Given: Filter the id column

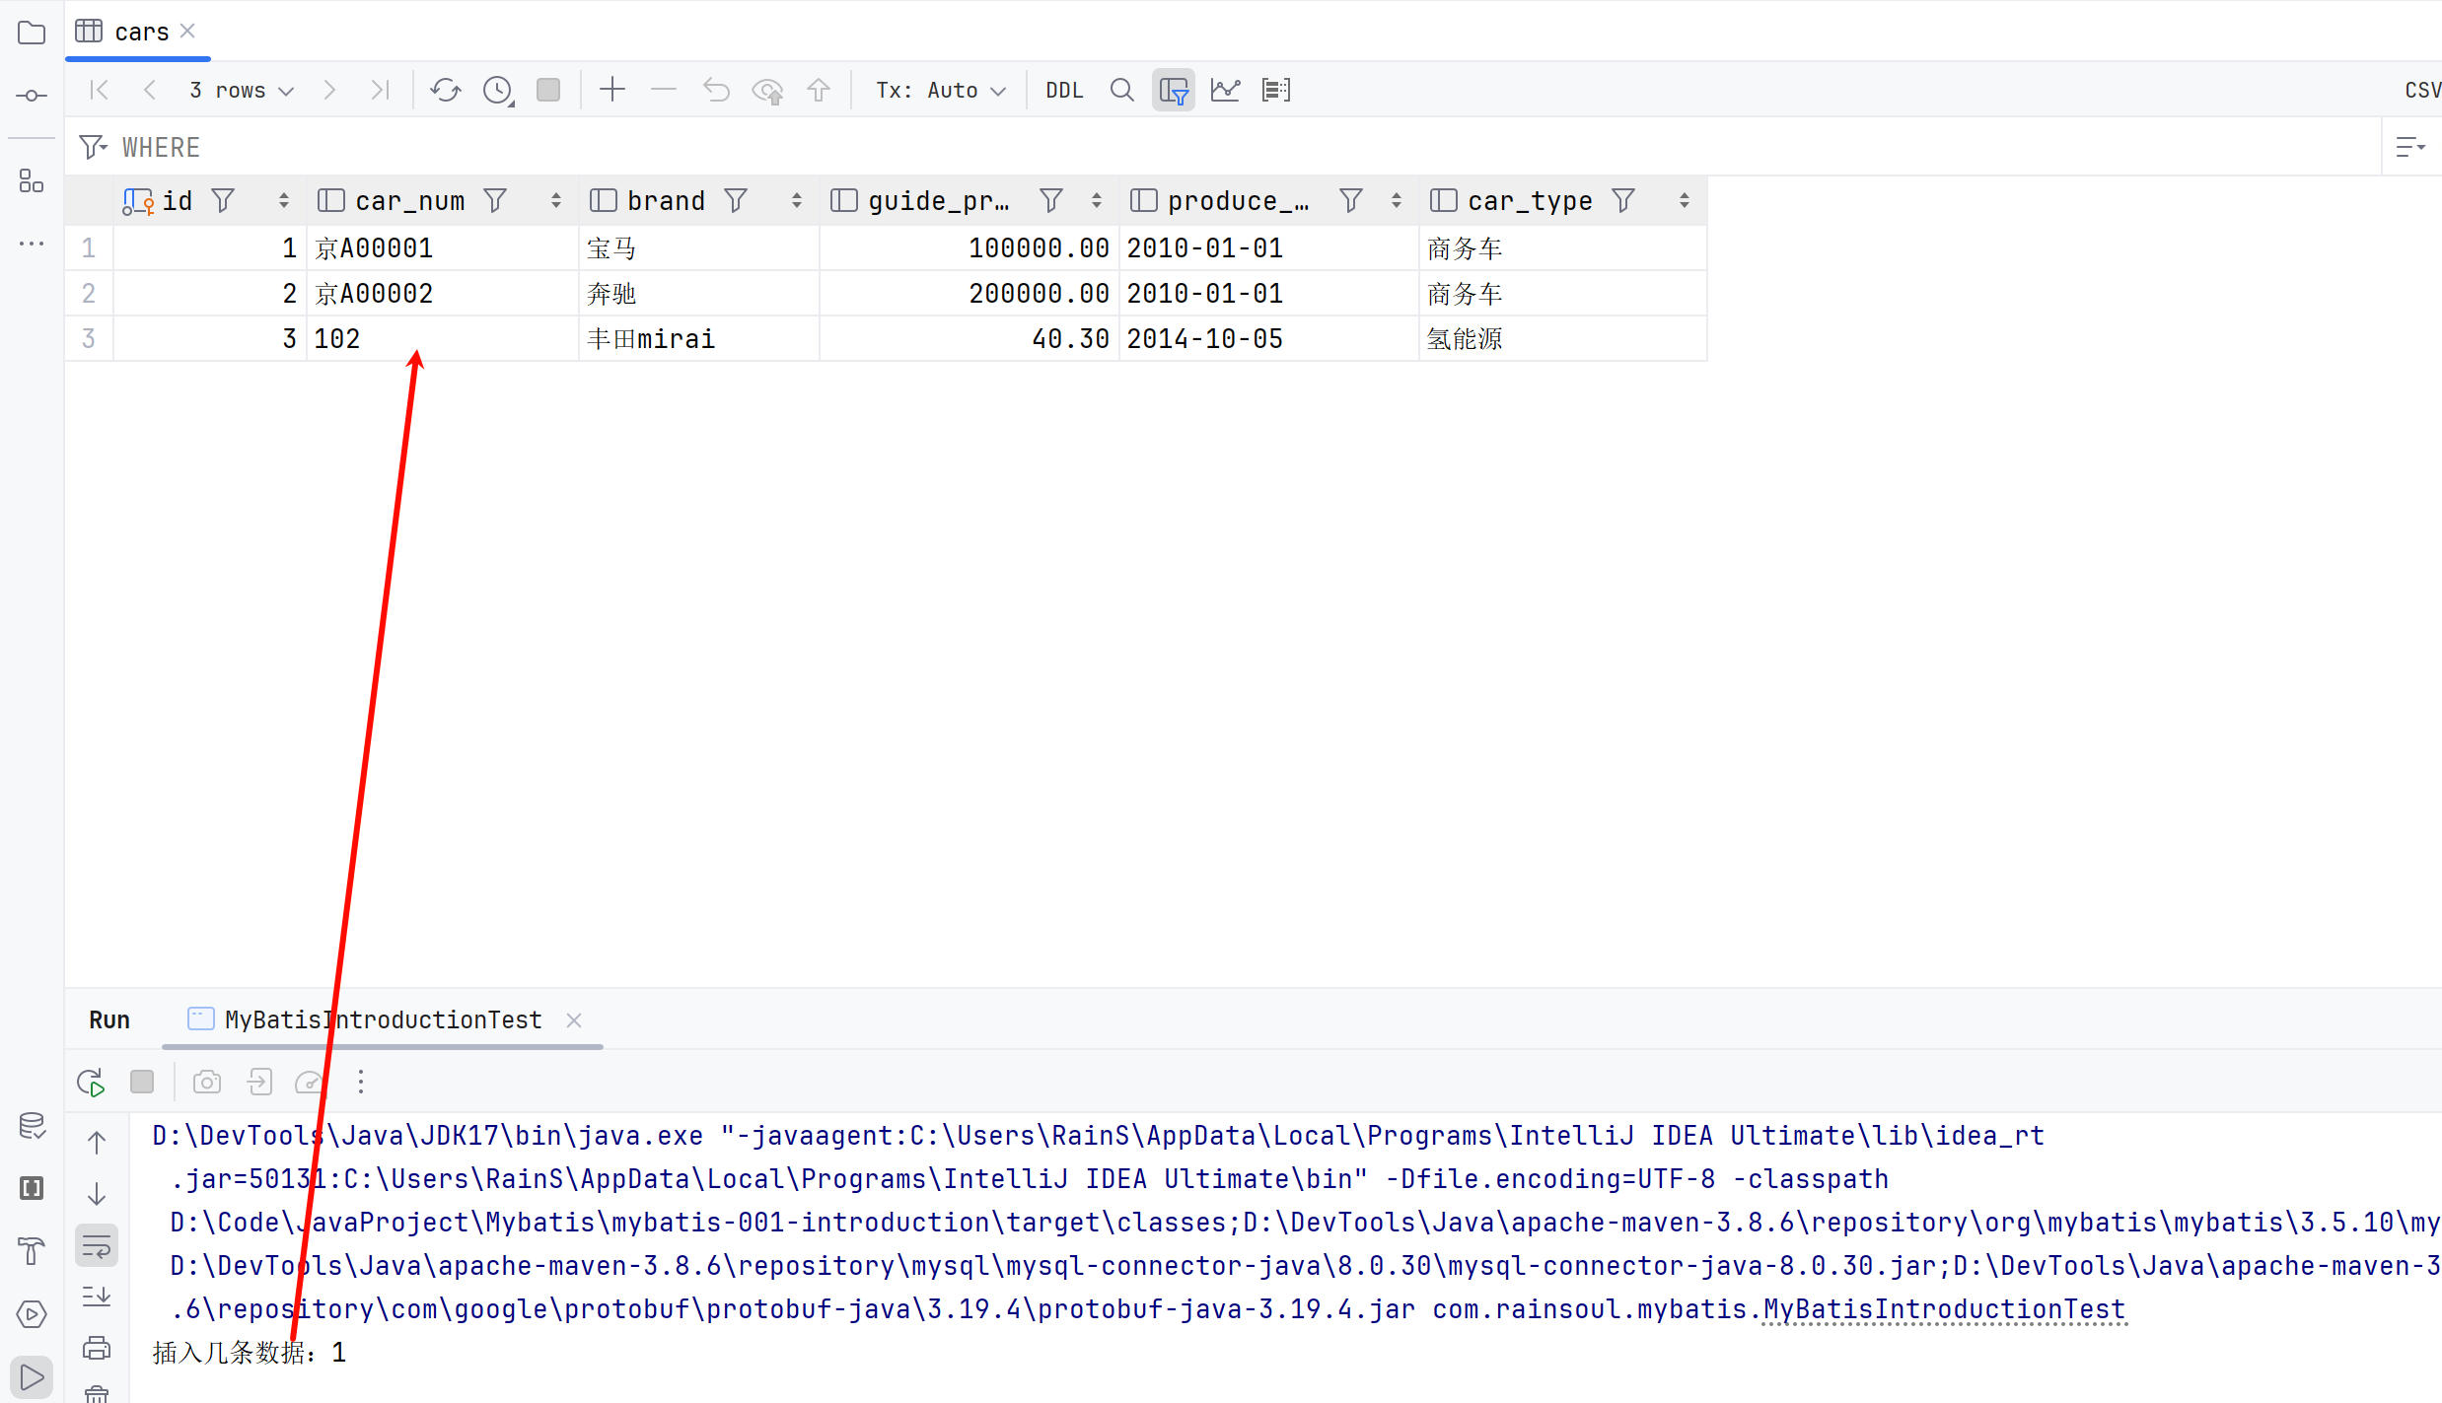Looking at the screenshot, I should tap(224, 201).
